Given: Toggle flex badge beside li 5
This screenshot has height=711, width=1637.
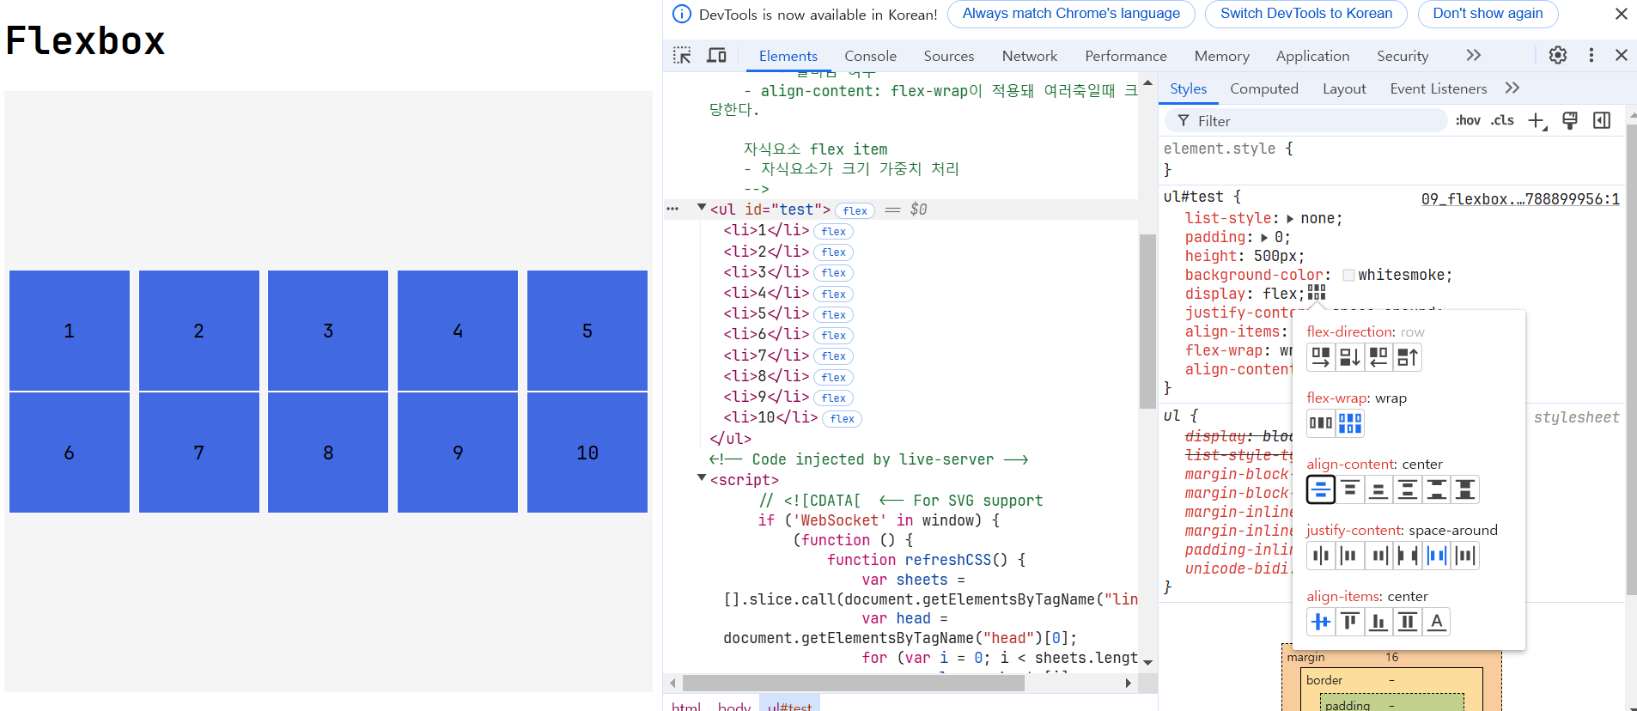Looking at the screenshot, I should (x=833, y=315).
